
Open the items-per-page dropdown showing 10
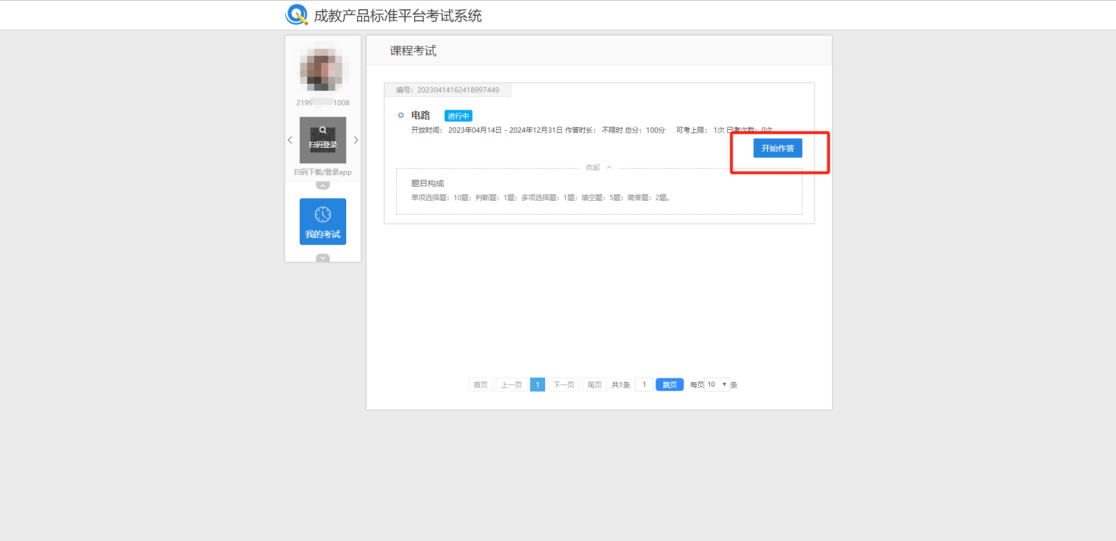[716, 385]
